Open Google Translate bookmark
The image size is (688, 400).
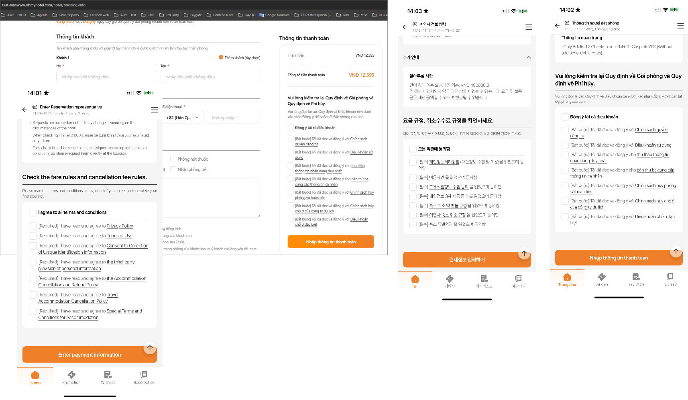pyautogui.click(x=274, y=15)
